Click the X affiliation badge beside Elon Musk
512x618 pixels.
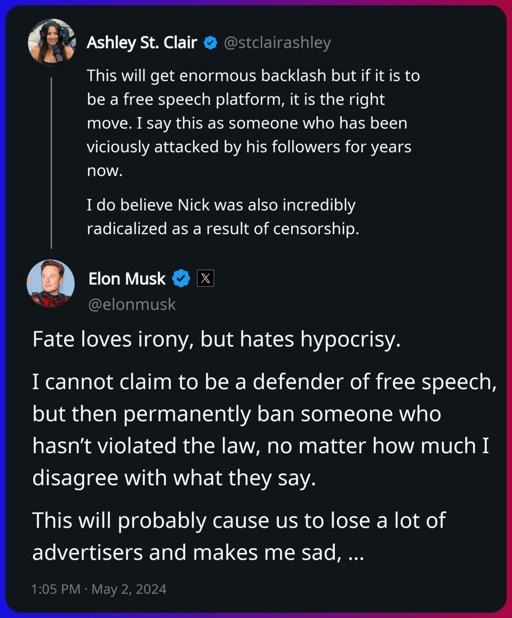click(205, 279)
